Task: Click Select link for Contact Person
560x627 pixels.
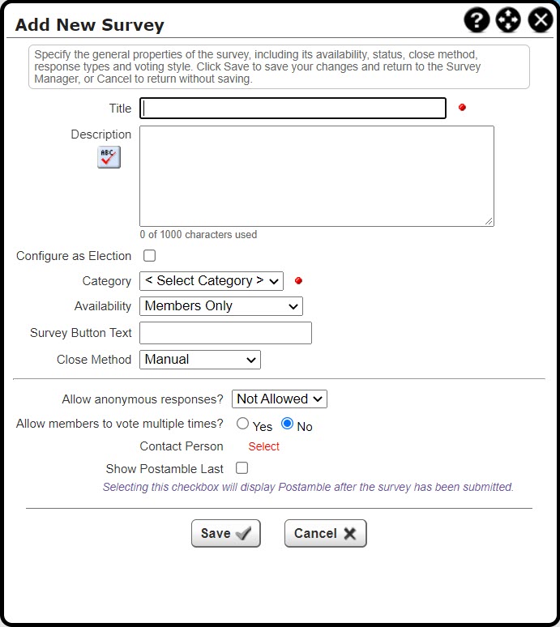Action: coord(263,446)
